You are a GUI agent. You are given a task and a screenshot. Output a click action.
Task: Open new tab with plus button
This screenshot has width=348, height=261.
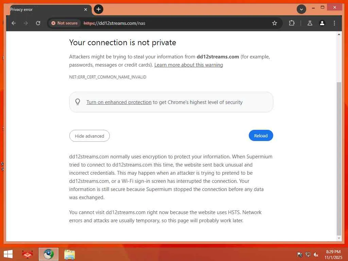click(x=99, y=9)
